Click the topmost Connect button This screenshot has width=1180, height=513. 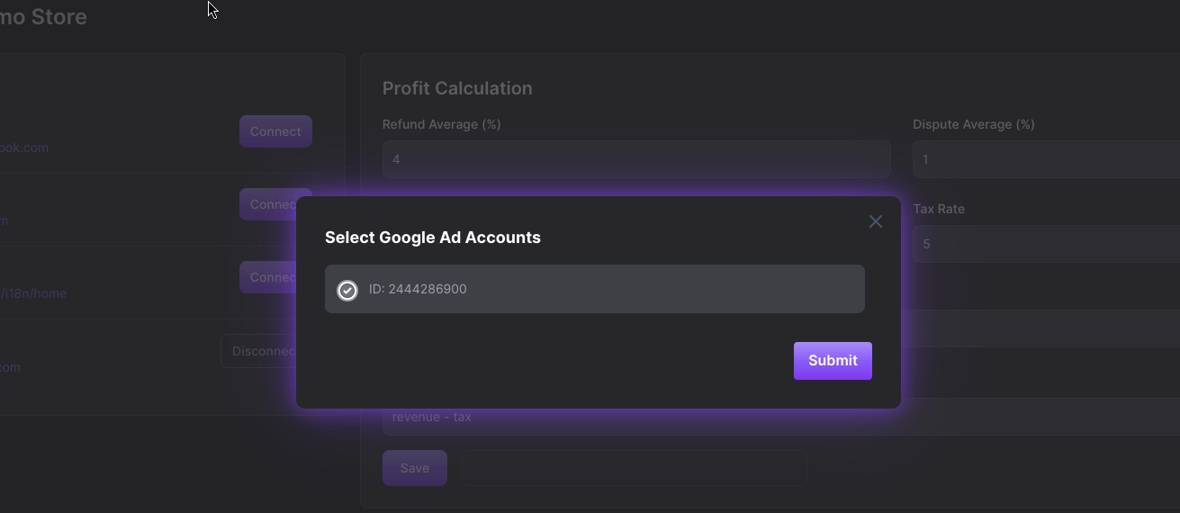pos(275,131)
